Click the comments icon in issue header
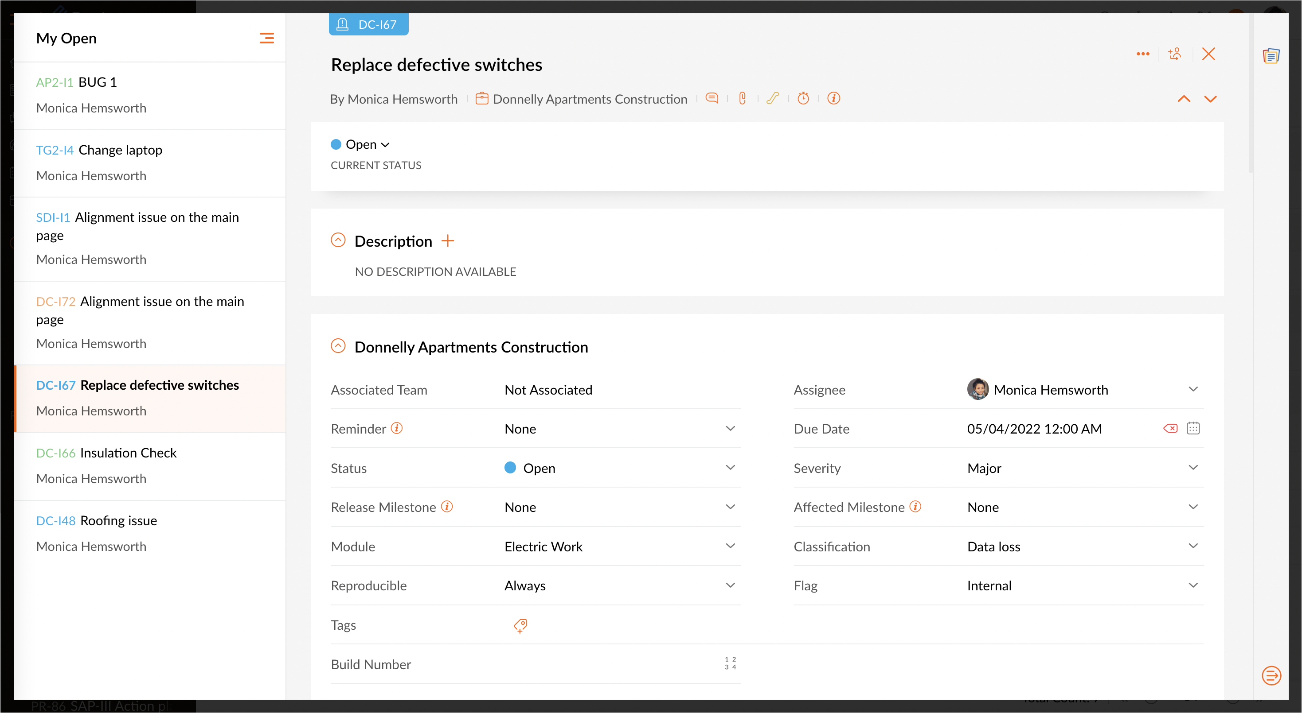This screenshot has height=713, width=1302. pos(712,98)
